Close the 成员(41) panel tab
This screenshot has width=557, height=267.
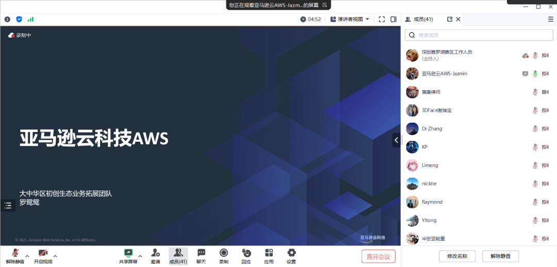pyautogui.click(x=458, y=19)
